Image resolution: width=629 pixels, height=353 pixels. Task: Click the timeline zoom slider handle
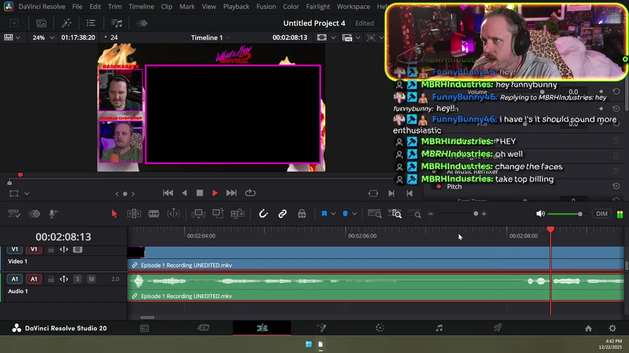(476, 214)
